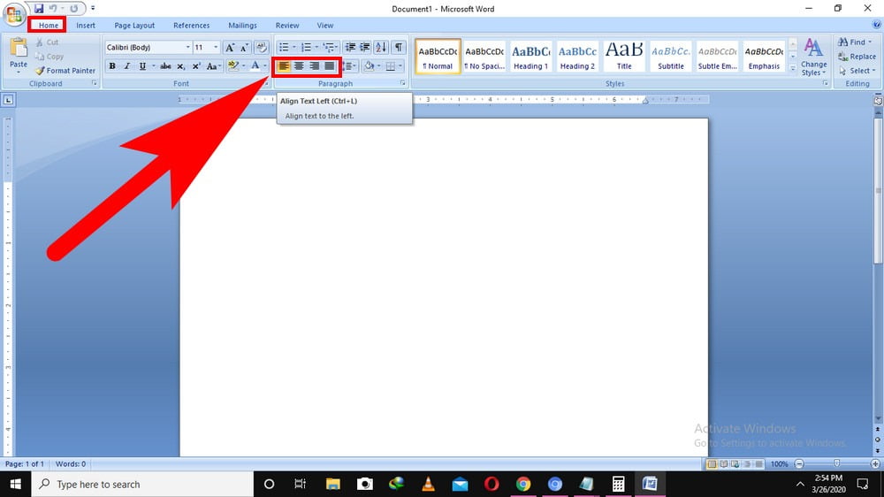The height and width of the screenshot is (497, 884).
Task: Center the paragraph text
Action: click(x=299, y=66)
